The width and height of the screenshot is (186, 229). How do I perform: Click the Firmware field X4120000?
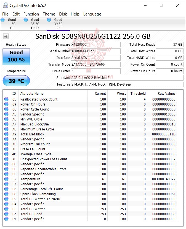pos(95,45)
